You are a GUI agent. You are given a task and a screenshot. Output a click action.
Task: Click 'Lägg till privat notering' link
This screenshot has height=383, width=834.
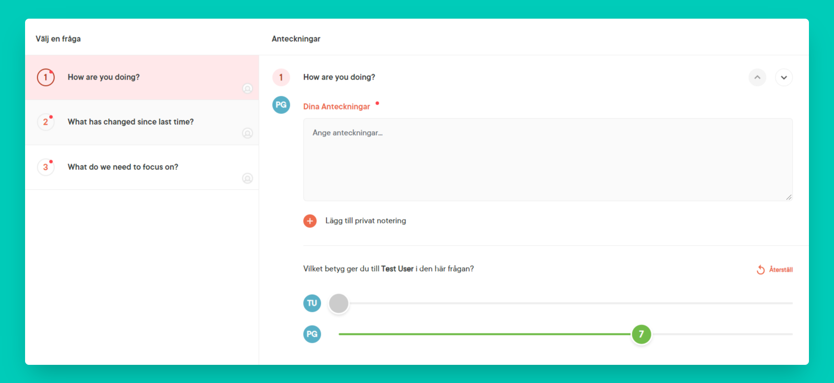coord(366,221)
